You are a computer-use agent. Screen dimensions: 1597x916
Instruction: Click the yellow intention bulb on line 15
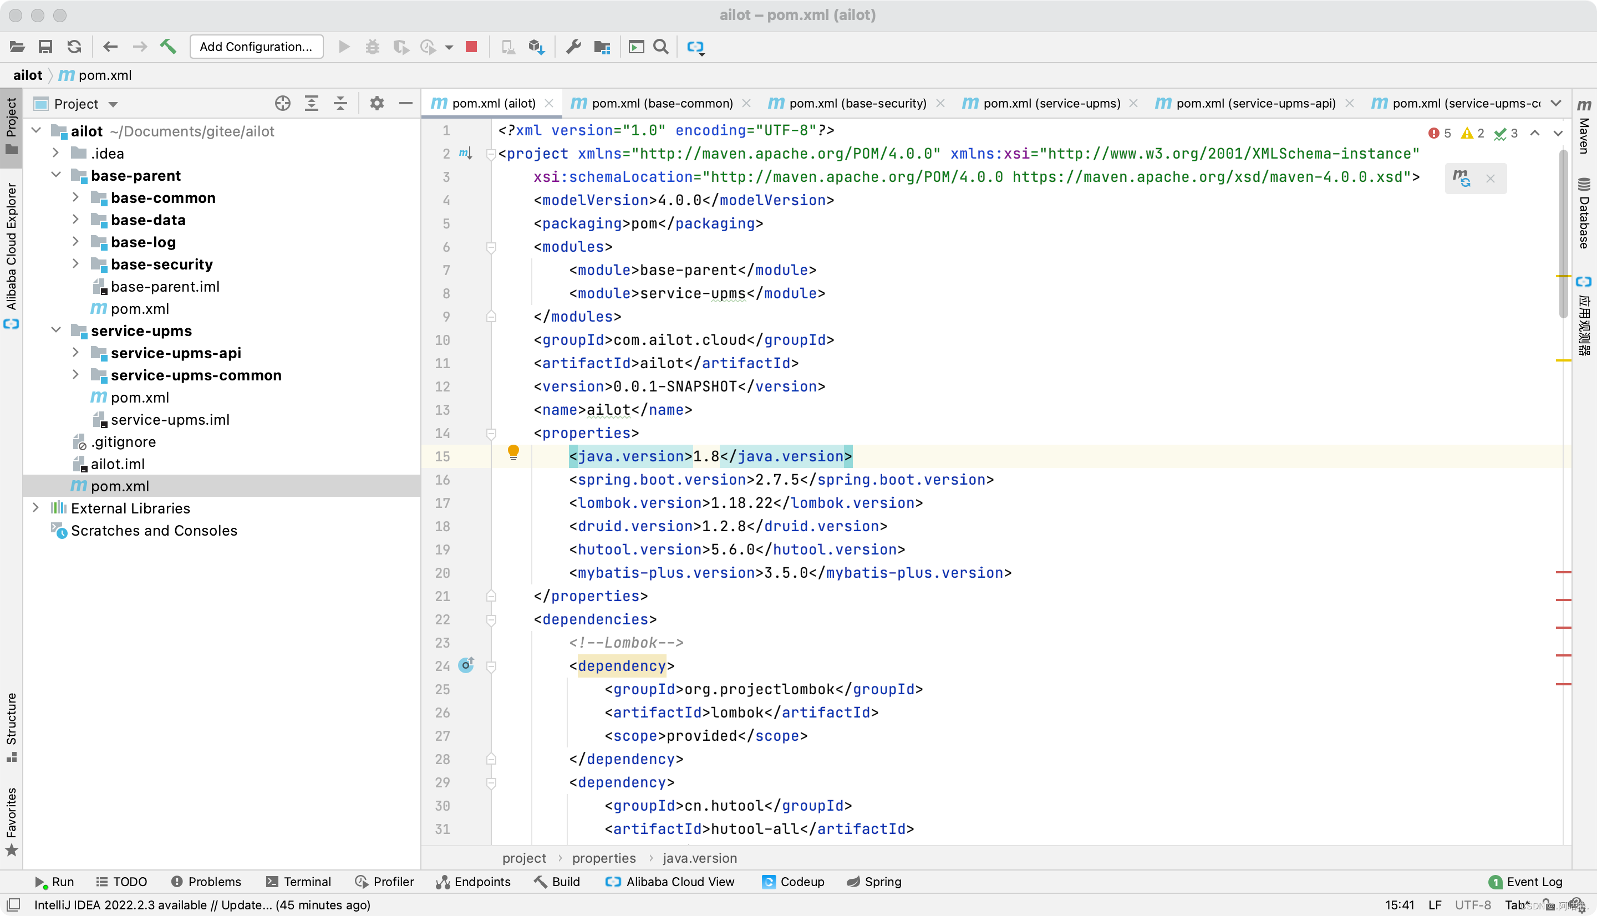tap(513, 452)
